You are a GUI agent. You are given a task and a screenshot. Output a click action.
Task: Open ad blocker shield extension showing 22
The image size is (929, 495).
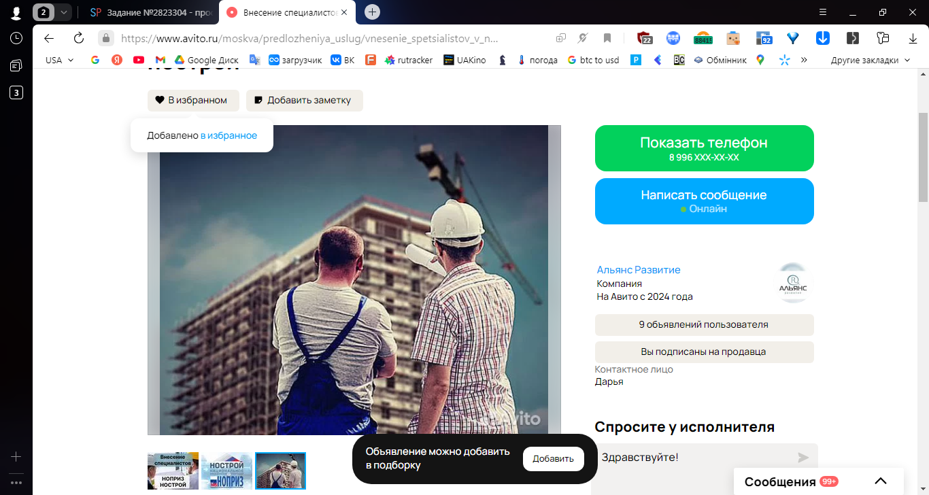tap(645, 38)
